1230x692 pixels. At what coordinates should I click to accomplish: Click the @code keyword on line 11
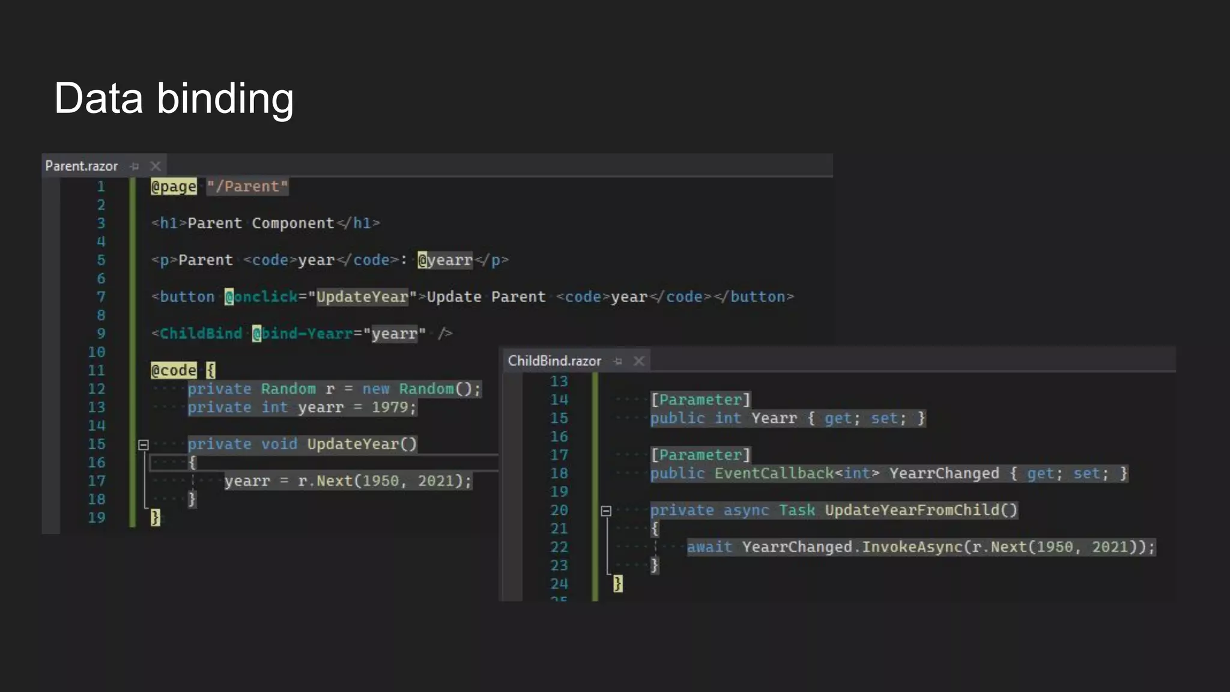(x=174, y=371)
